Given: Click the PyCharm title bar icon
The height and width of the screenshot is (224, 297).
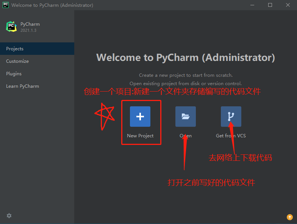Looking at the screenshot, I should 6,5.
